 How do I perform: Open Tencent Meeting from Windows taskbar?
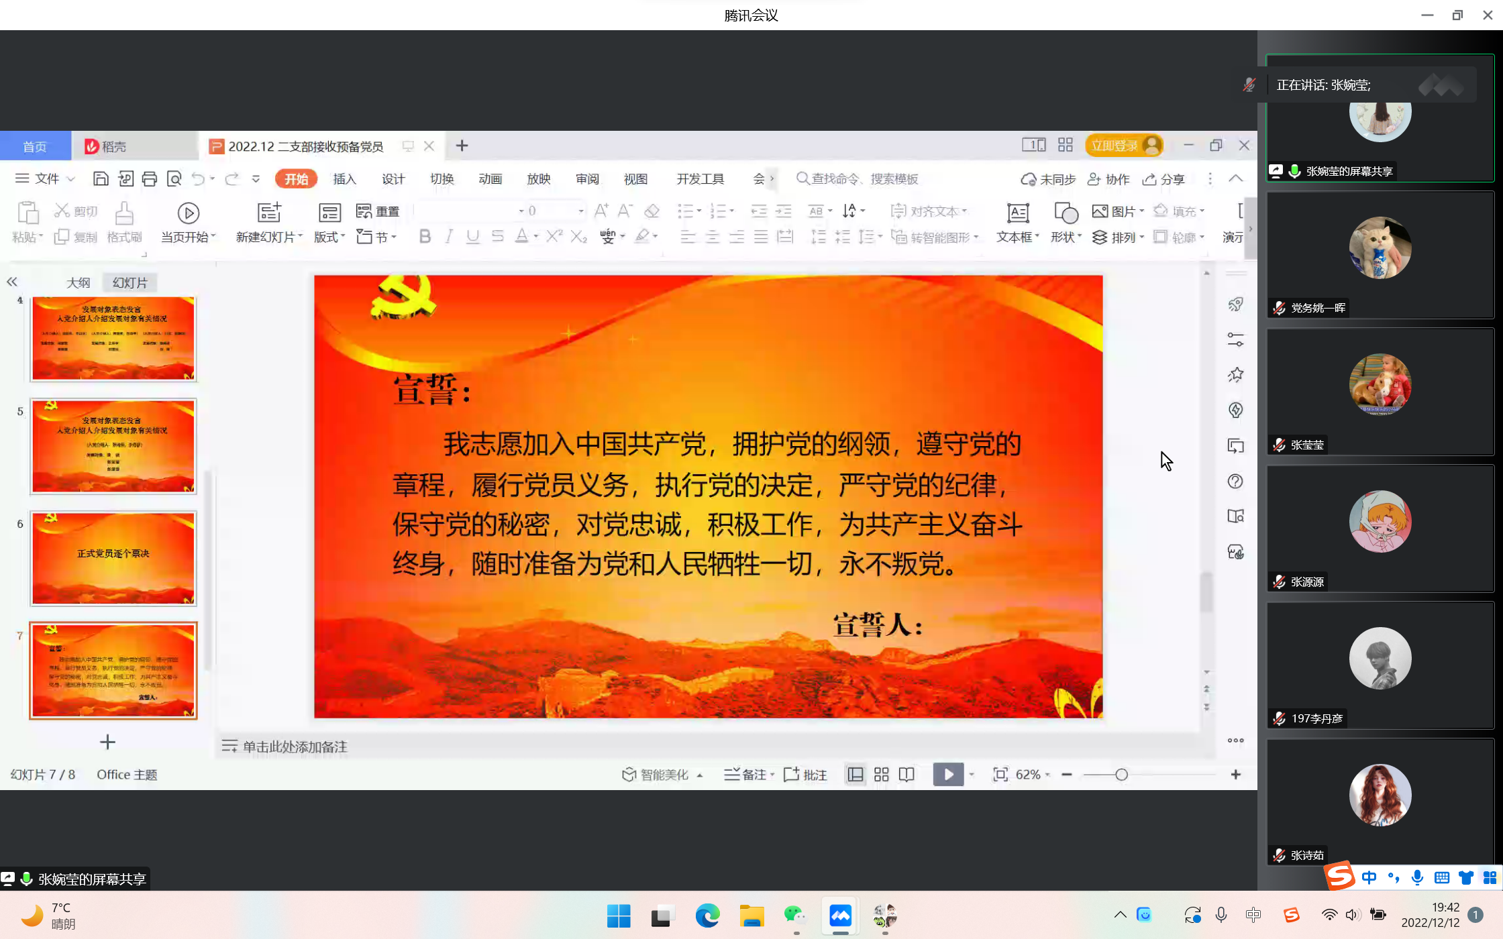tap(840, 915)
